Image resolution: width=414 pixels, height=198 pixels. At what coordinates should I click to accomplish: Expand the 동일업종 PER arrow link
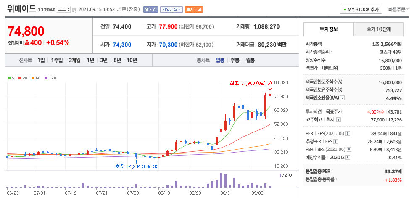(319, 172)
